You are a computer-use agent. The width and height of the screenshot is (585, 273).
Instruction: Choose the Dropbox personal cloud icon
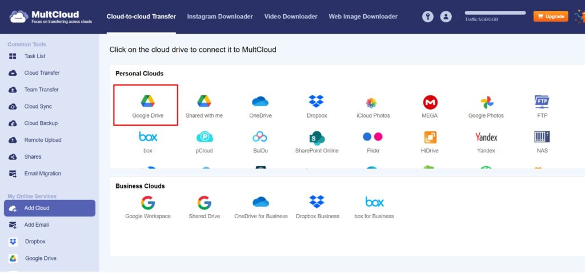(x=316, y=102)
